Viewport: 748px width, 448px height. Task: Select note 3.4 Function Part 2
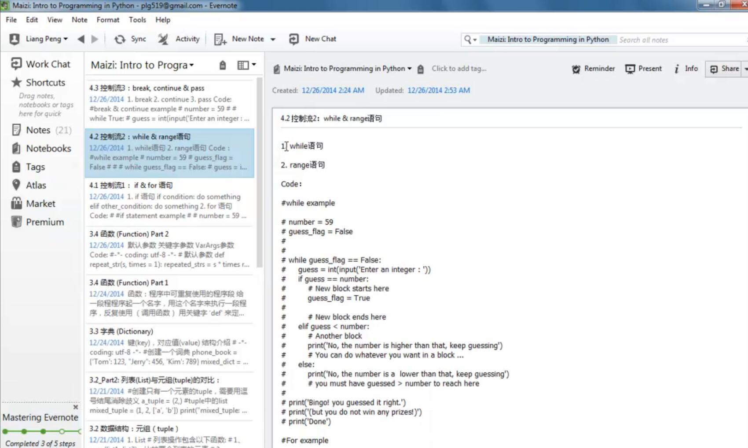169,249
